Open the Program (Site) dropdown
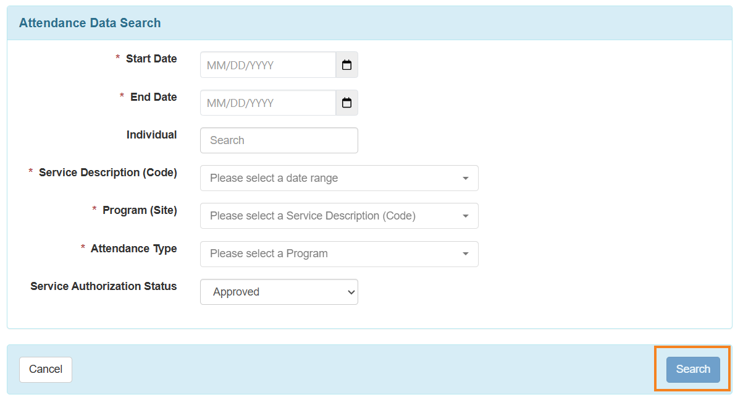Image resolution: width=743 pixels, height=405 pixels. coord(339,216)
